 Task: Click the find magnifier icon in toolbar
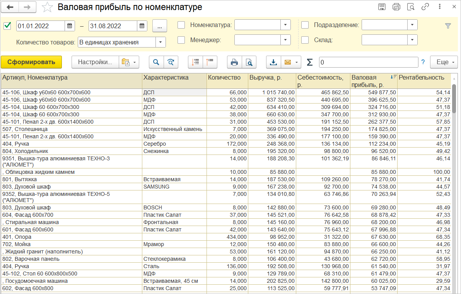[156, 62]
